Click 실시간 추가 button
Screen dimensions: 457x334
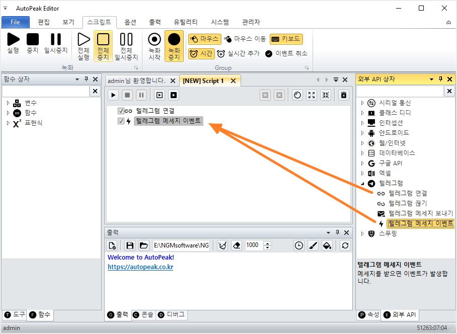point(239,54)
